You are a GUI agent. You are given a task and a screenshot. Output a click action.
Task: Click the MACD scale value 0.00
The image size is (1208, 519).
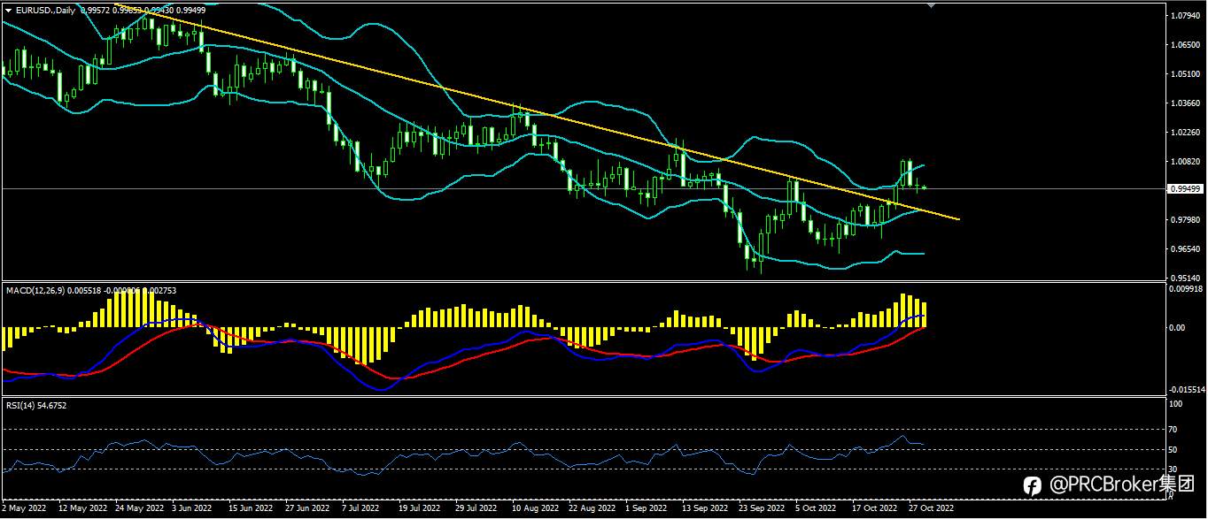click(1177, 328)
